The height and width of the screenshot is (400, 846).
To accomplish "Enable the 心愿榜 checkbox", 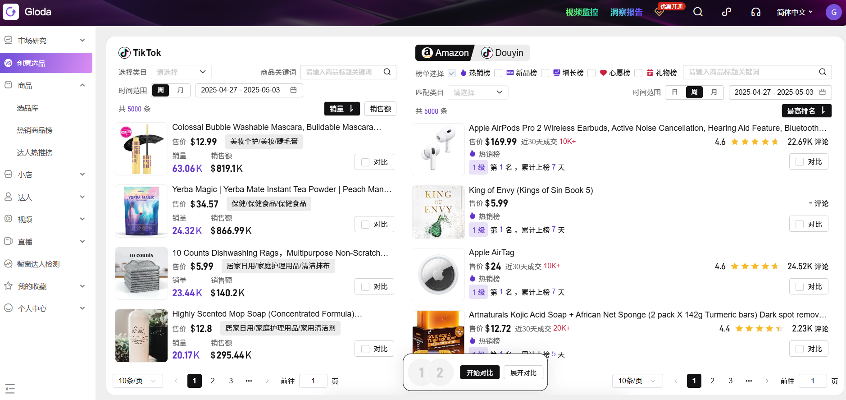I will [591, 73].
